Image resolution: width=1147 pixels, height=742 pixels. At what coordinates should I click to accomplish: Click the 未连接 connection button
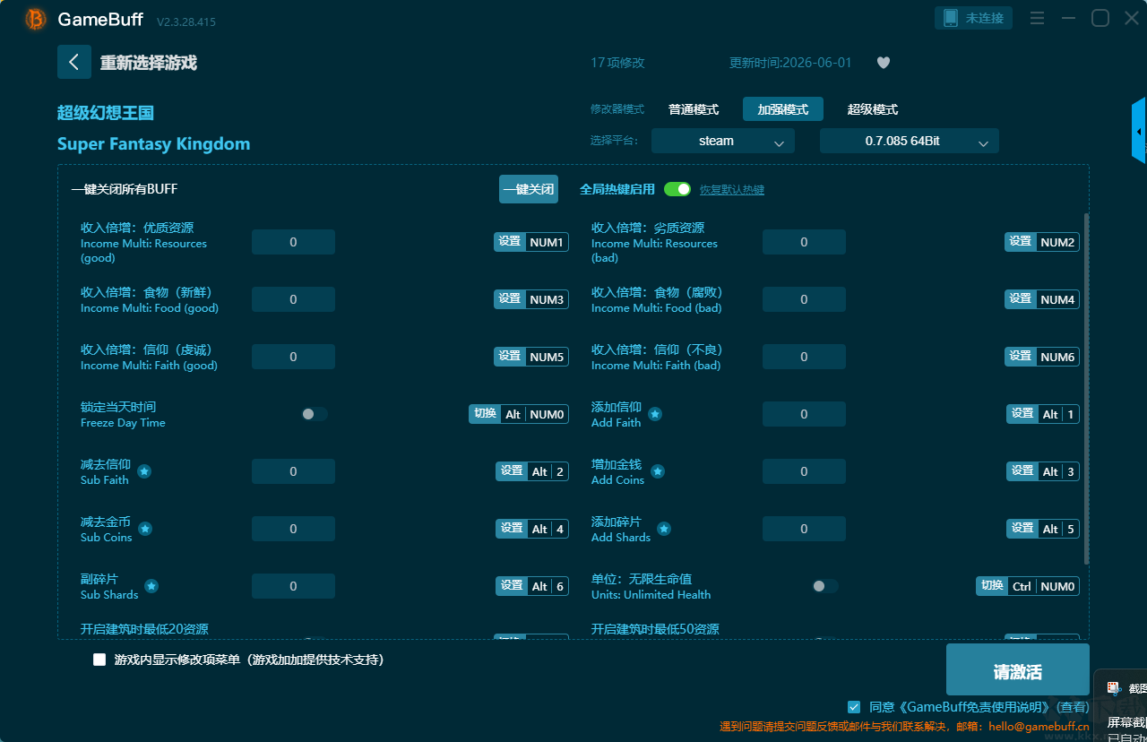pos(974,18)
